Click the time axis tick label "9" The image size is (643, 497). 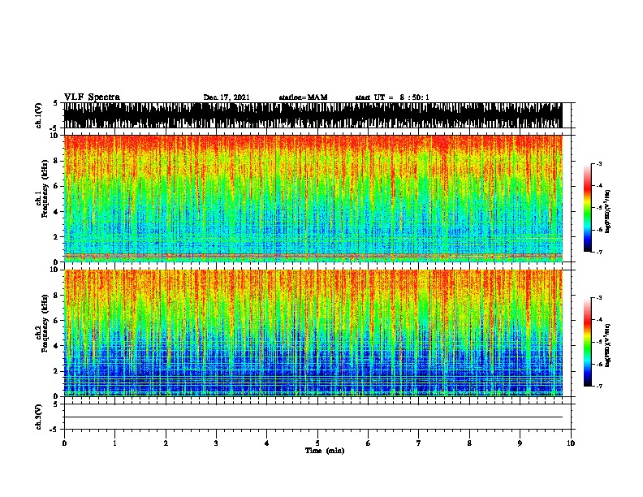(520, 443)
